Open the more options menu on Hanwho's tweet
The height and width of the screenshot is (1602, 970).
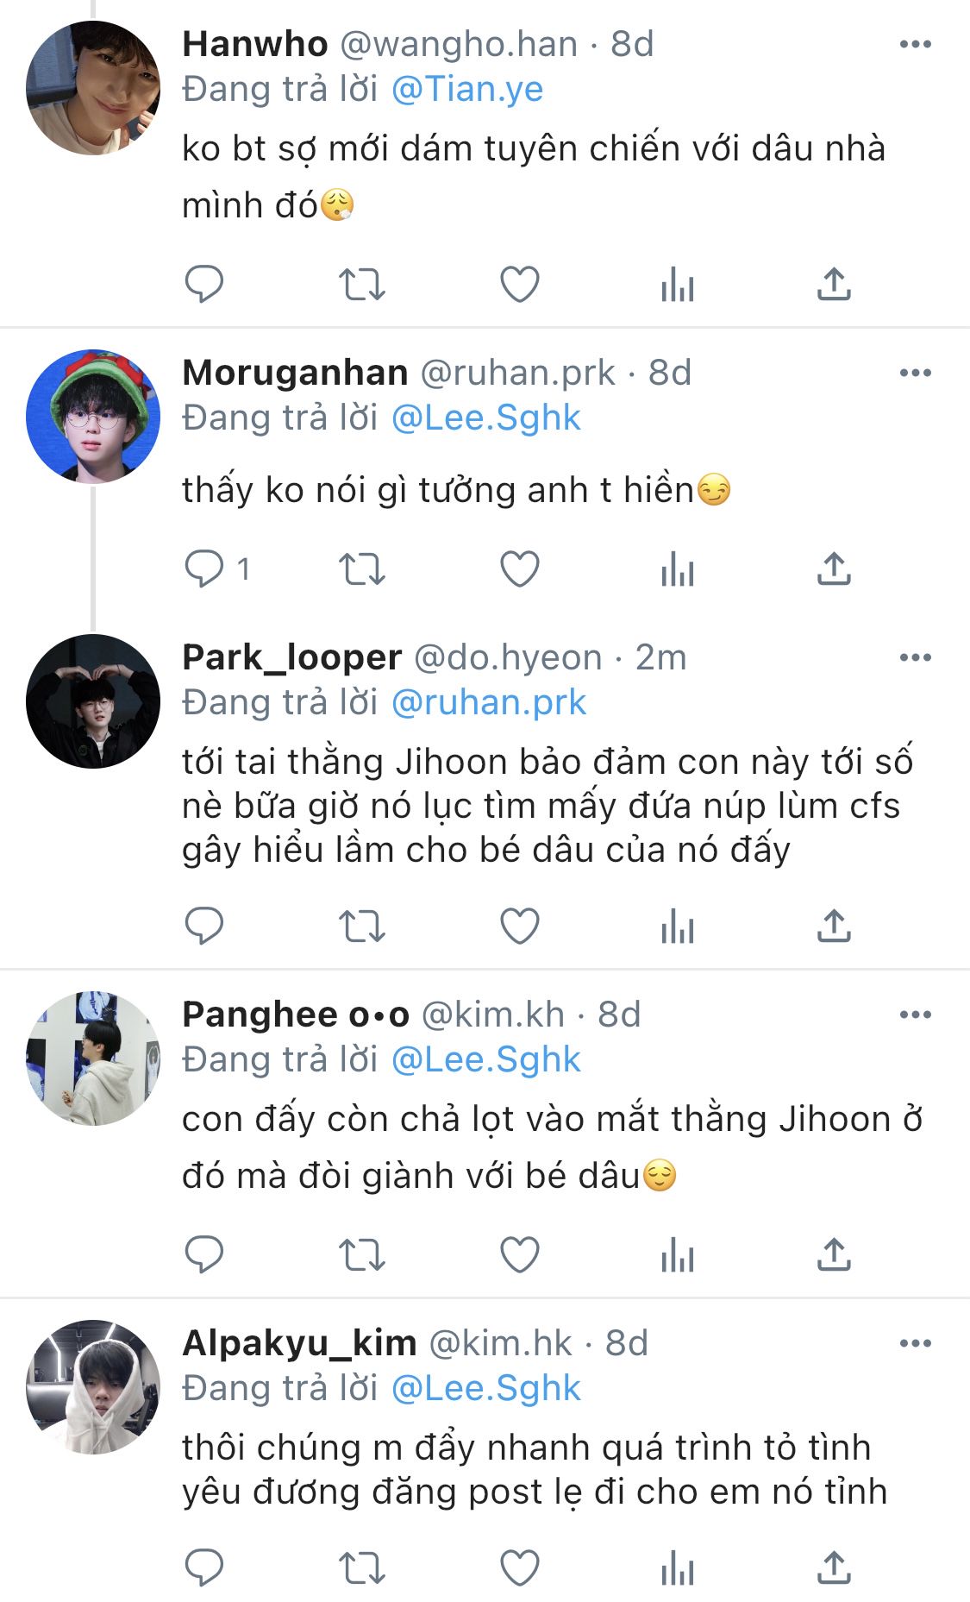tap(916, 44)
